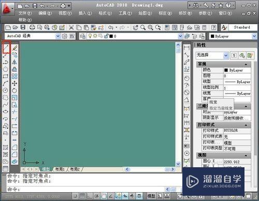Open the ByLayer color control dropdown
Screen dimensions: 259x201
(x=254, y=36)
